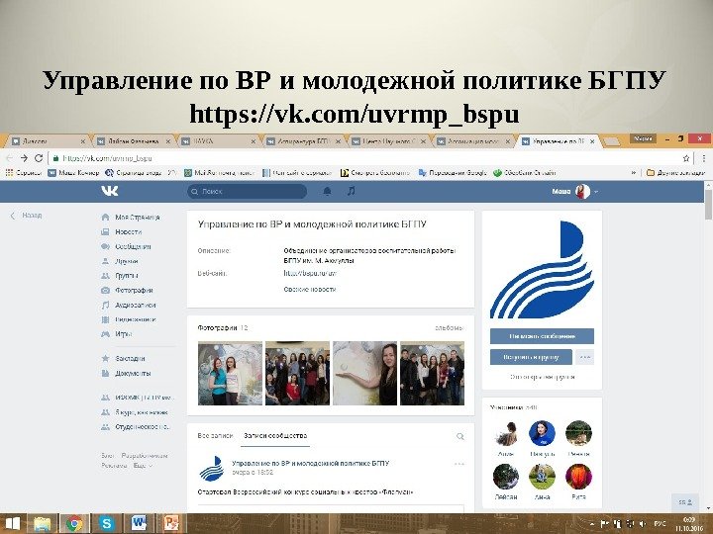713x534 pixels.
Task: Open Документы in the sidebar
Action: [x=126, y=373]
